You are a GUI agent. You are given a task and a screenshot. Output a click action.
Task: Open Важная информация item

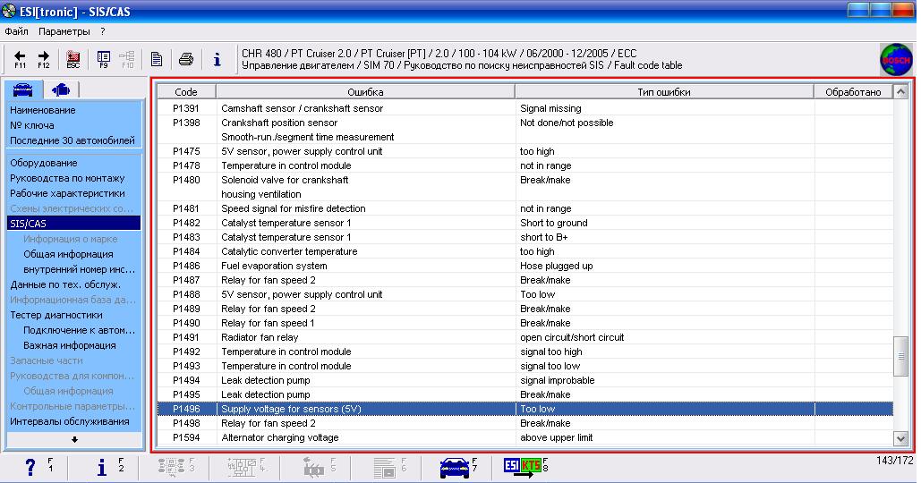point(69,345)
